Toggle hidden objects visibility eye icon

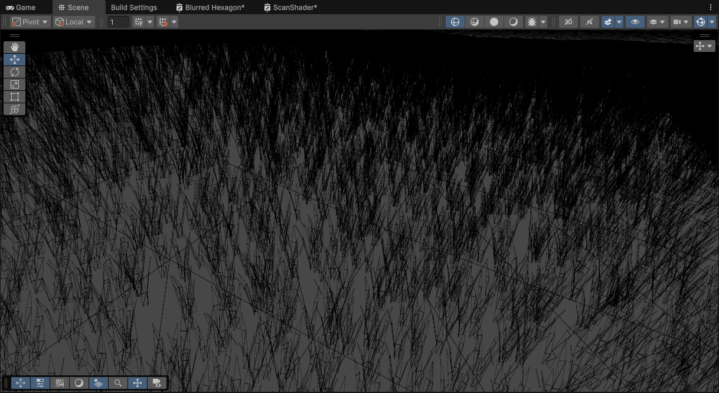(635, 22)
